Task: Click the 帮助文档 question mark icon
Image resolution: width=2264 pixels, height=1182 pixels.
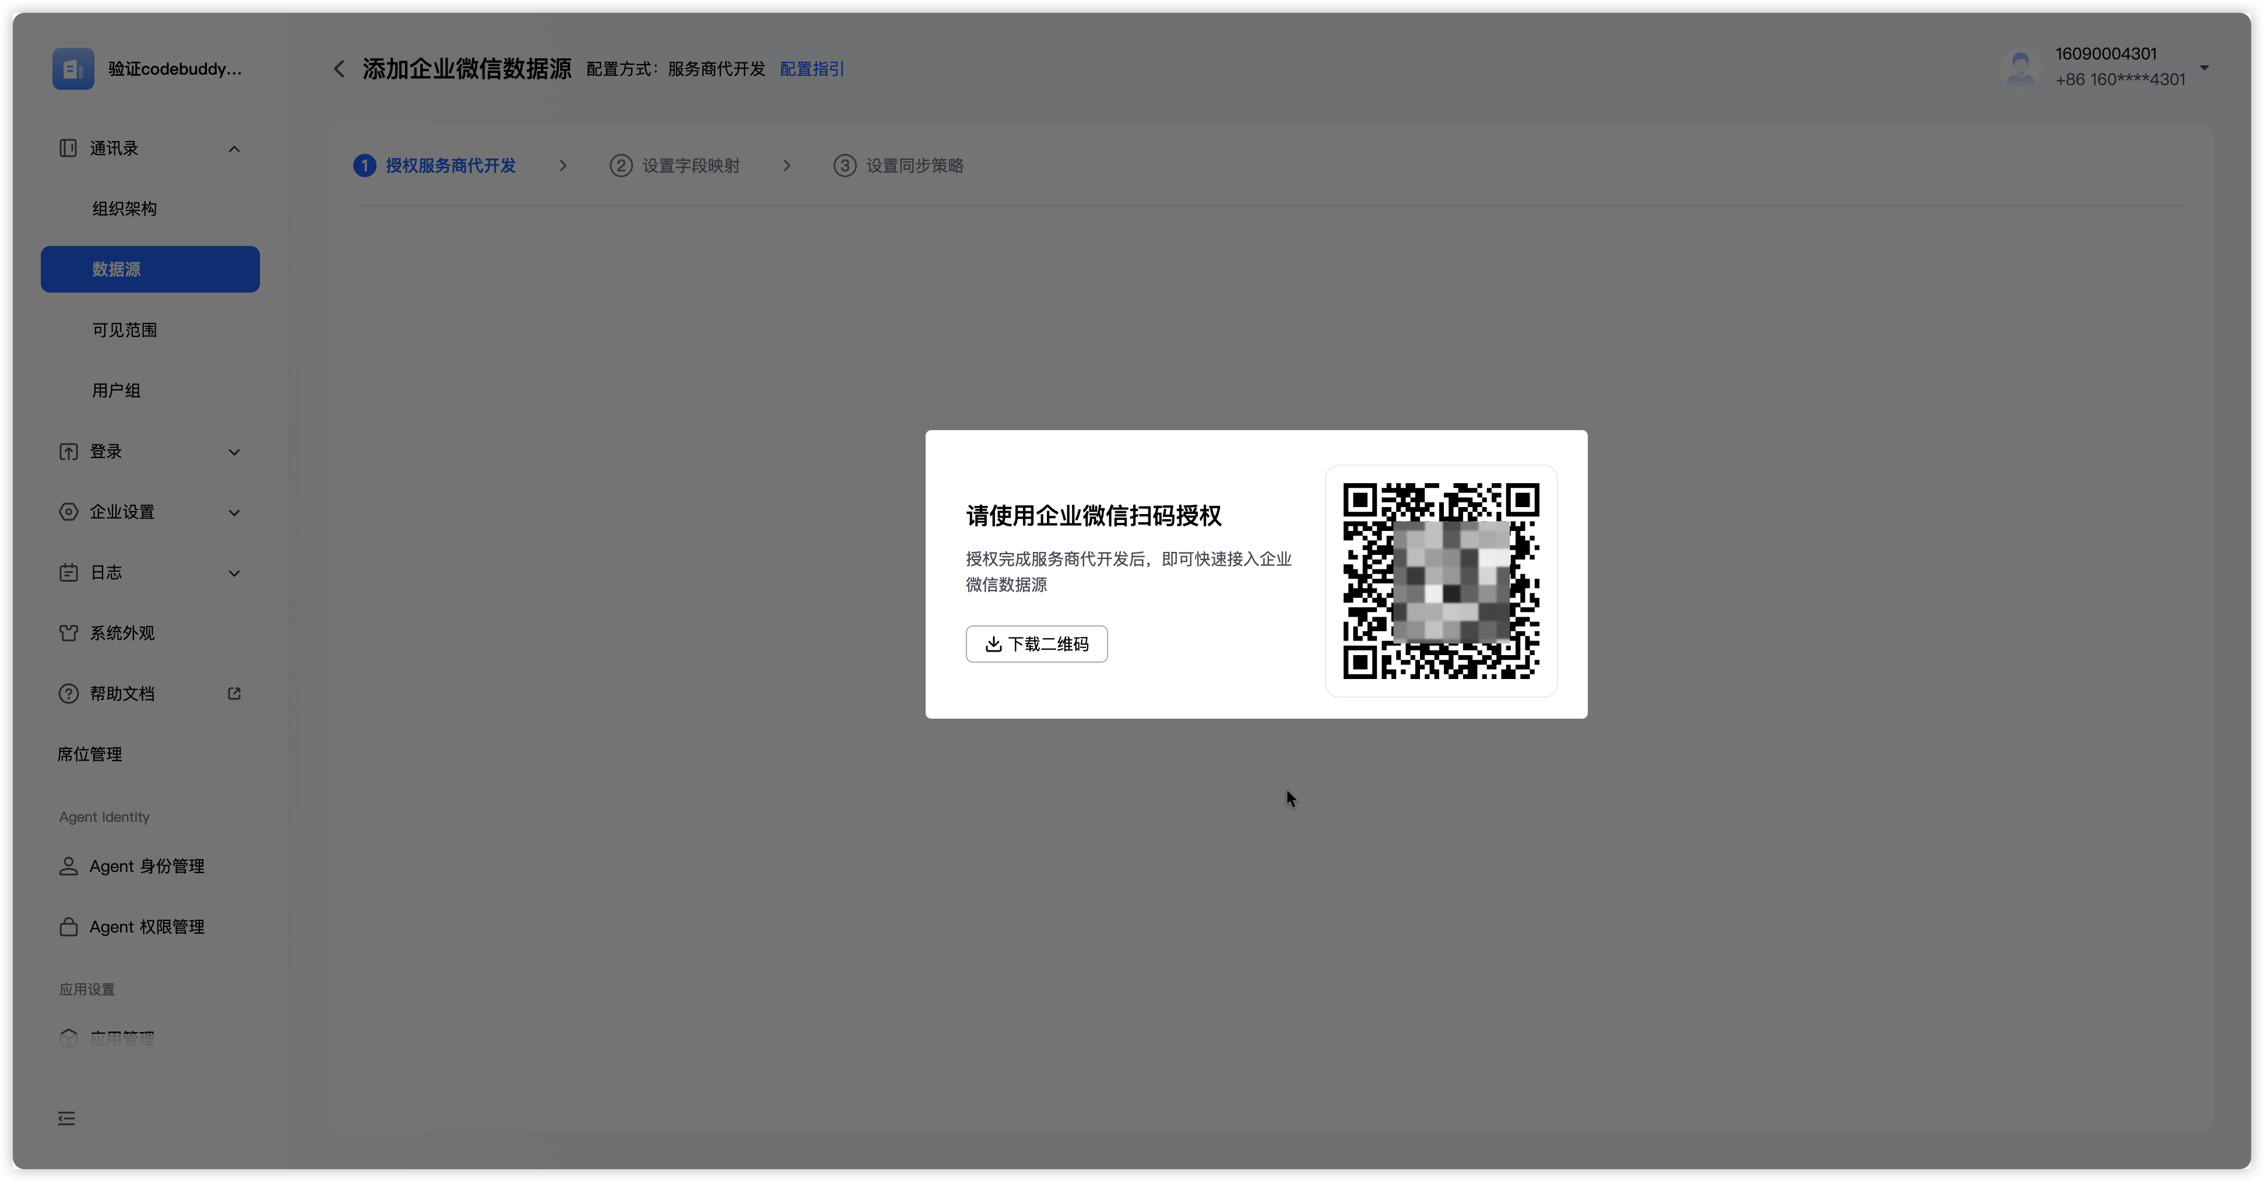Action: (68, 694)
